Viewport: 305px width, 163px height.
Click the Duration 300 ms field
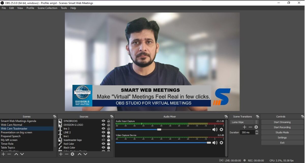coord(247,132)
